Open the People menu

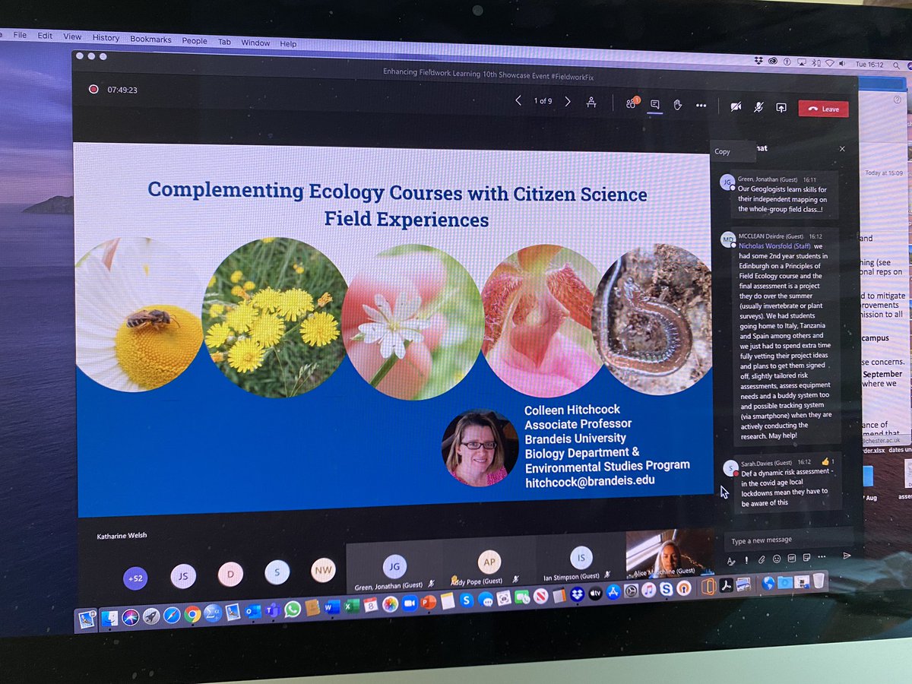(x=195, y=41)
